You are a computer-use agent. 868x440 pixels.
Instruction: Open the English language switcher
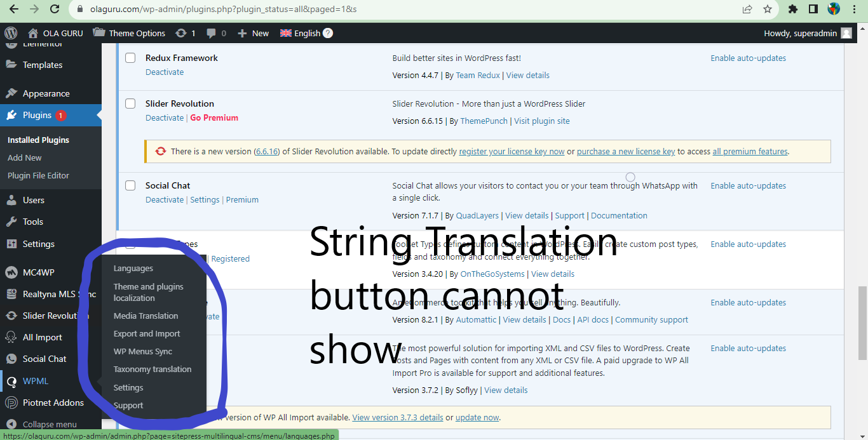tap(300, 33)
